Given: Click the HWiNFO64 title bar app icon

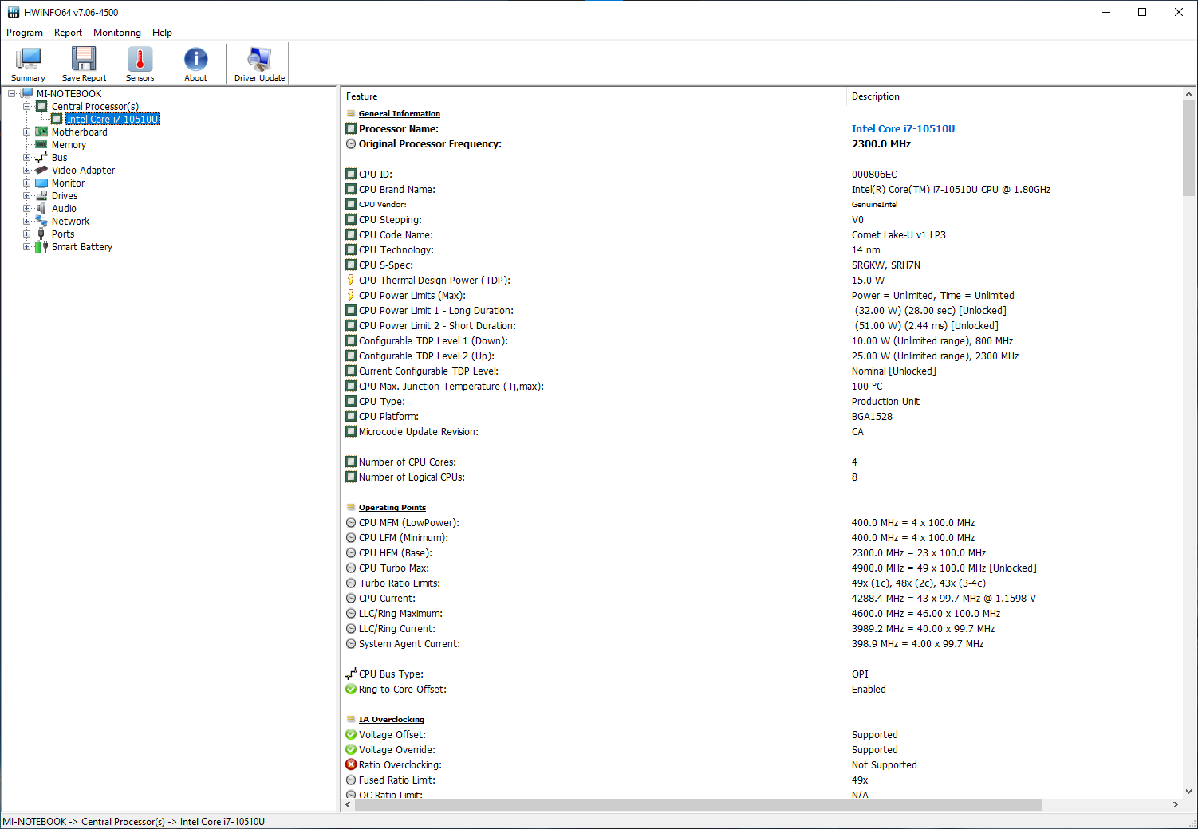Looking at the screenshot, I should [13, 12].
